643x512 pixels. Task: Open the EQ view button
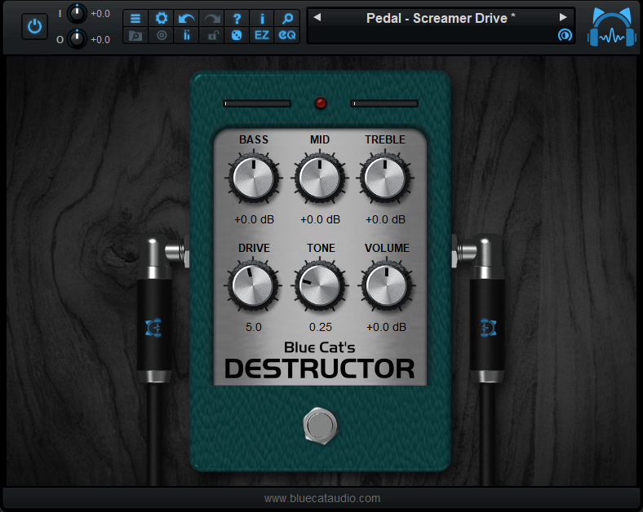click(x=287, y=35)
